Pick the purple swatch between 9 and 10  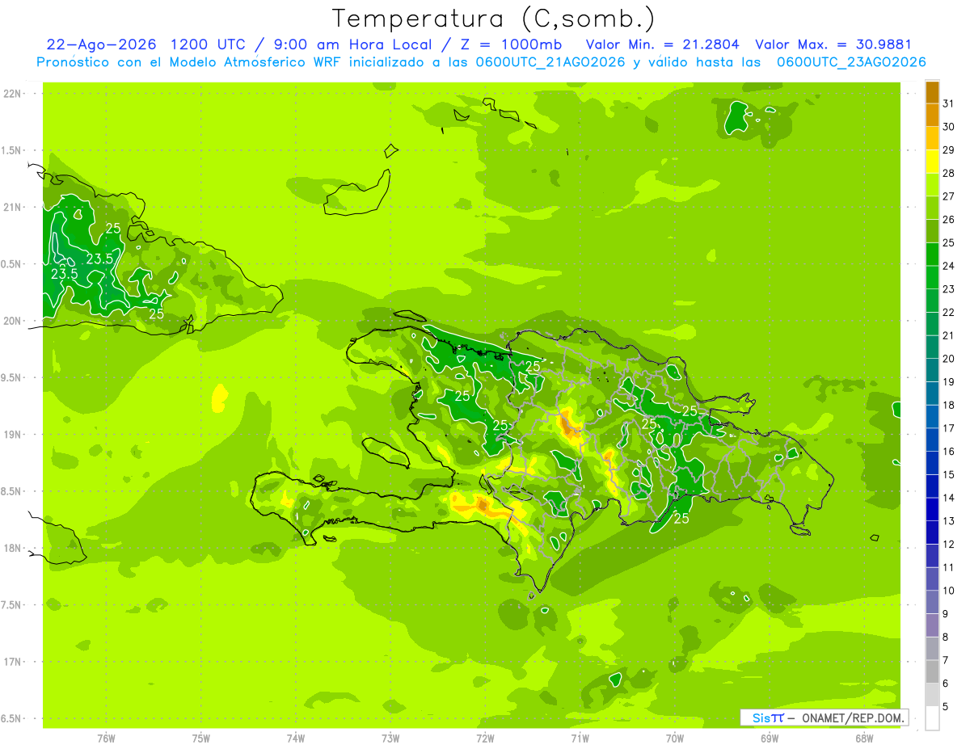pos(932,603)
